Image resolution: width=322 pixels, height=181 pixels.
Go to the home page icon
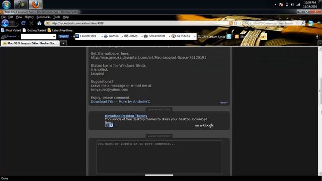[39, 23]
